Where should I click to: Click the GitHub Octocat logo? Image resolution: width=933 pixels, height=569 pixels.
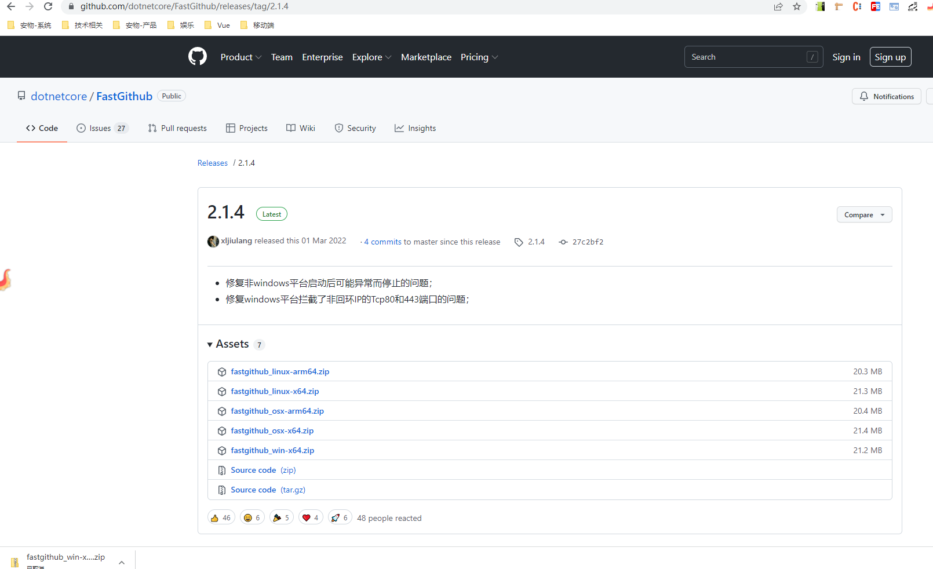[198, 57]
